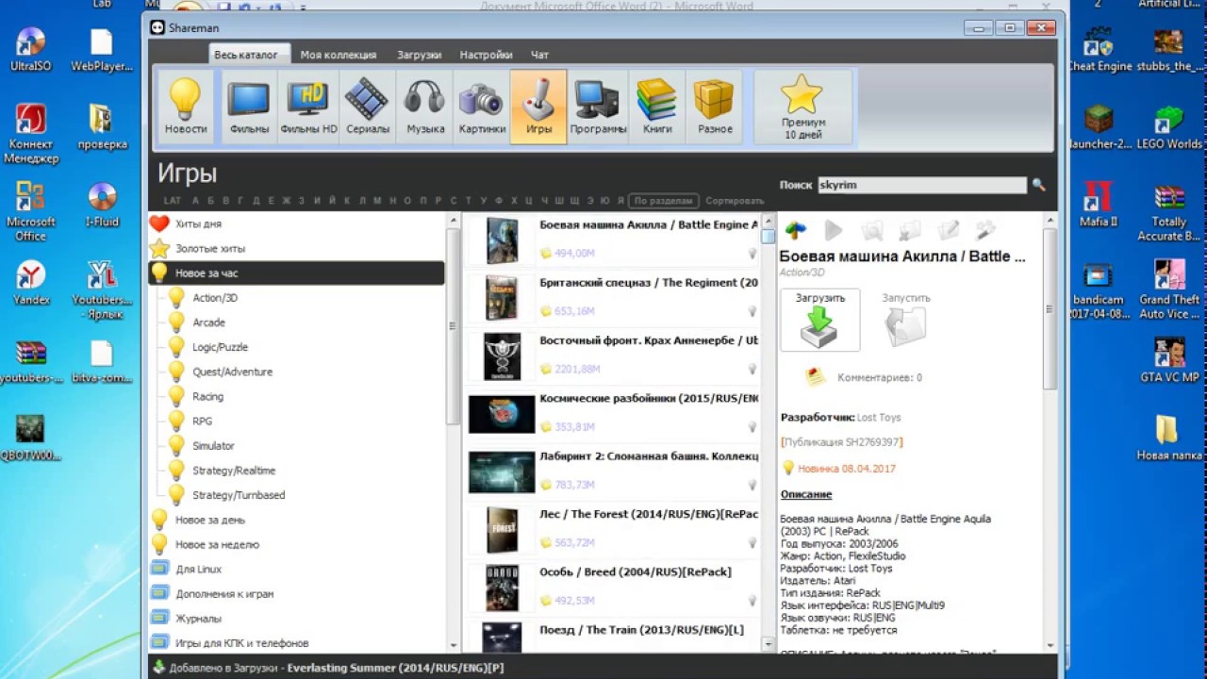Click the Запустить launch button

coord(906,321)
